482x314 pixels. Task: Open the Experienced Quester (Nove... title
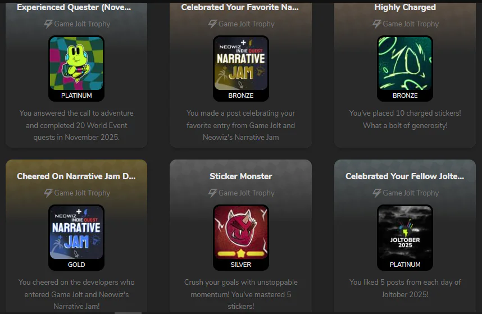pos(74,7)
